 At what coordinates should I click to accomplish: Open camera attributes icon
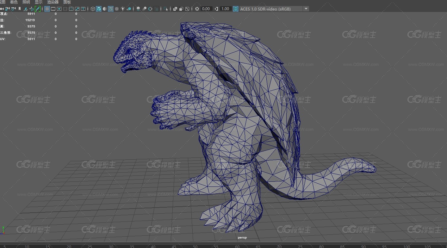pyautogui.click(x=13, y=9)
